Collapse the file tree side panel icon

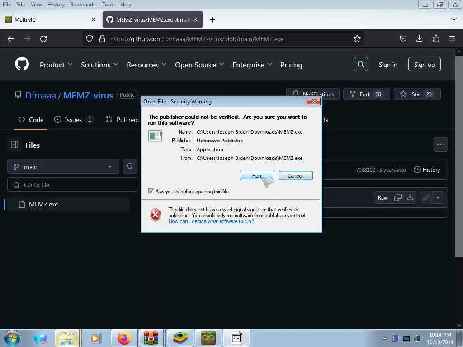tap(14, 145)
